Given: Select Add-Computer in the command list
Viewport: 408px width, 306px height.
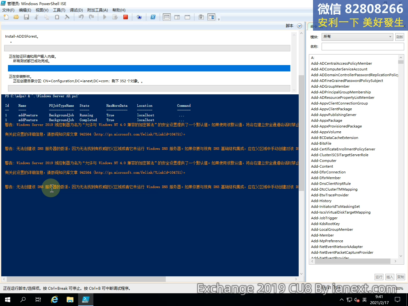Looking at the screenshot, I should [324, 161].
